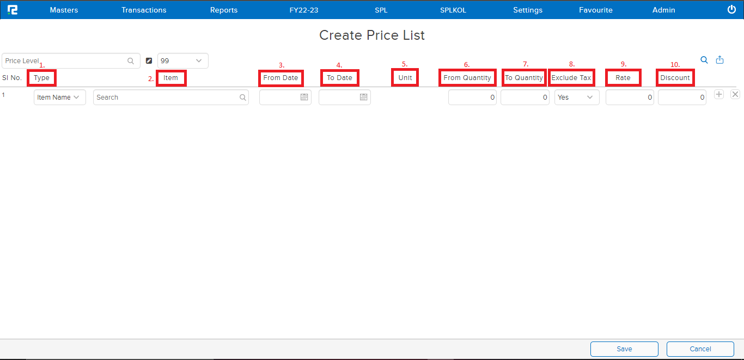Click the blue search magnifier icon
The height and width of the screenshot is (360, 744).
[x=704, y=60]
